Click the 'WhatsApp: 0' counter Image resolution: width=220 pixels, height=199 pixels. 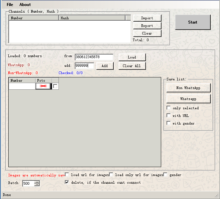pos(19,65)
